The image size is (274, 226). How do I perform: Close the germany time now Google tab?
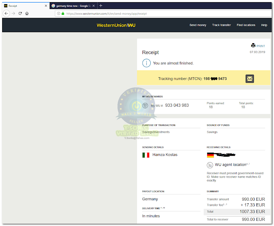[x=94, y=6]
